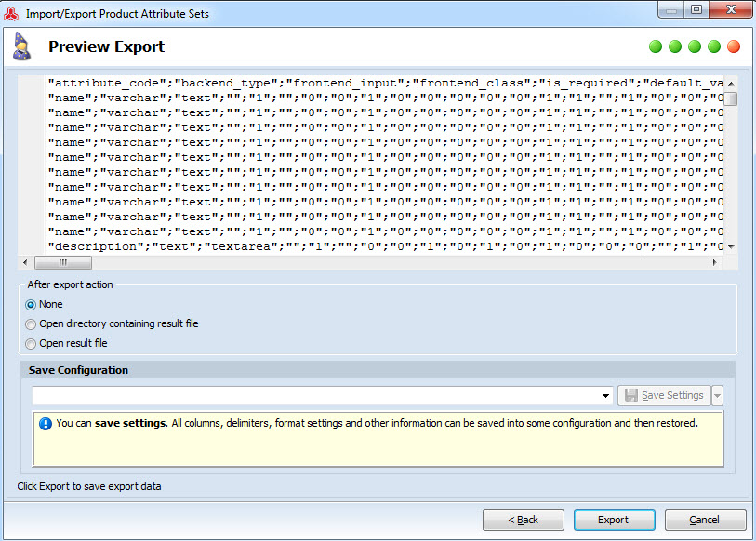
Task: Click the horizontal scrollbar thumb
Action: 63,262
